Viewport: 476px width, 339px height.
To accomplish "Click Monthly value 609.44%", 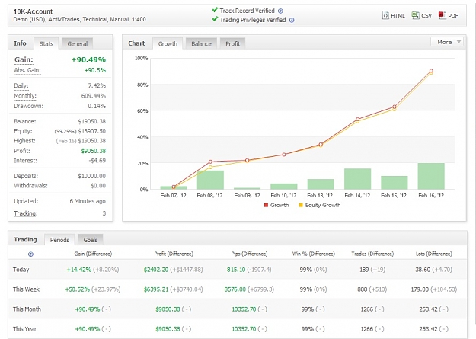I will [x=94, y=96].
